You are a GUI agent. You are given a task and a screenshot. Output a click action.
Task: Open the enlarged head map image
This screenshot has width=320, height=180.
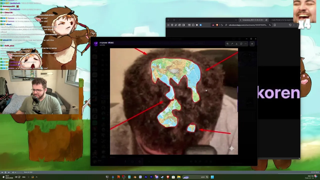click(174, 101)
